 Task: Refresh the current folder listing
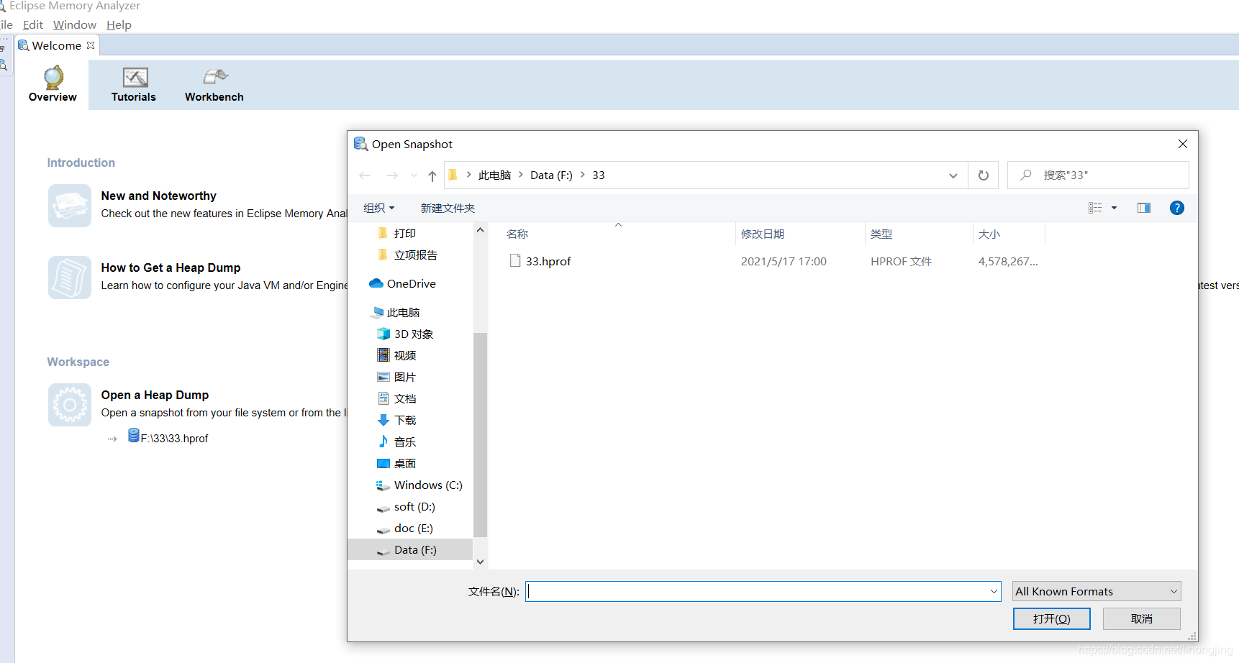tap(984, 175)
